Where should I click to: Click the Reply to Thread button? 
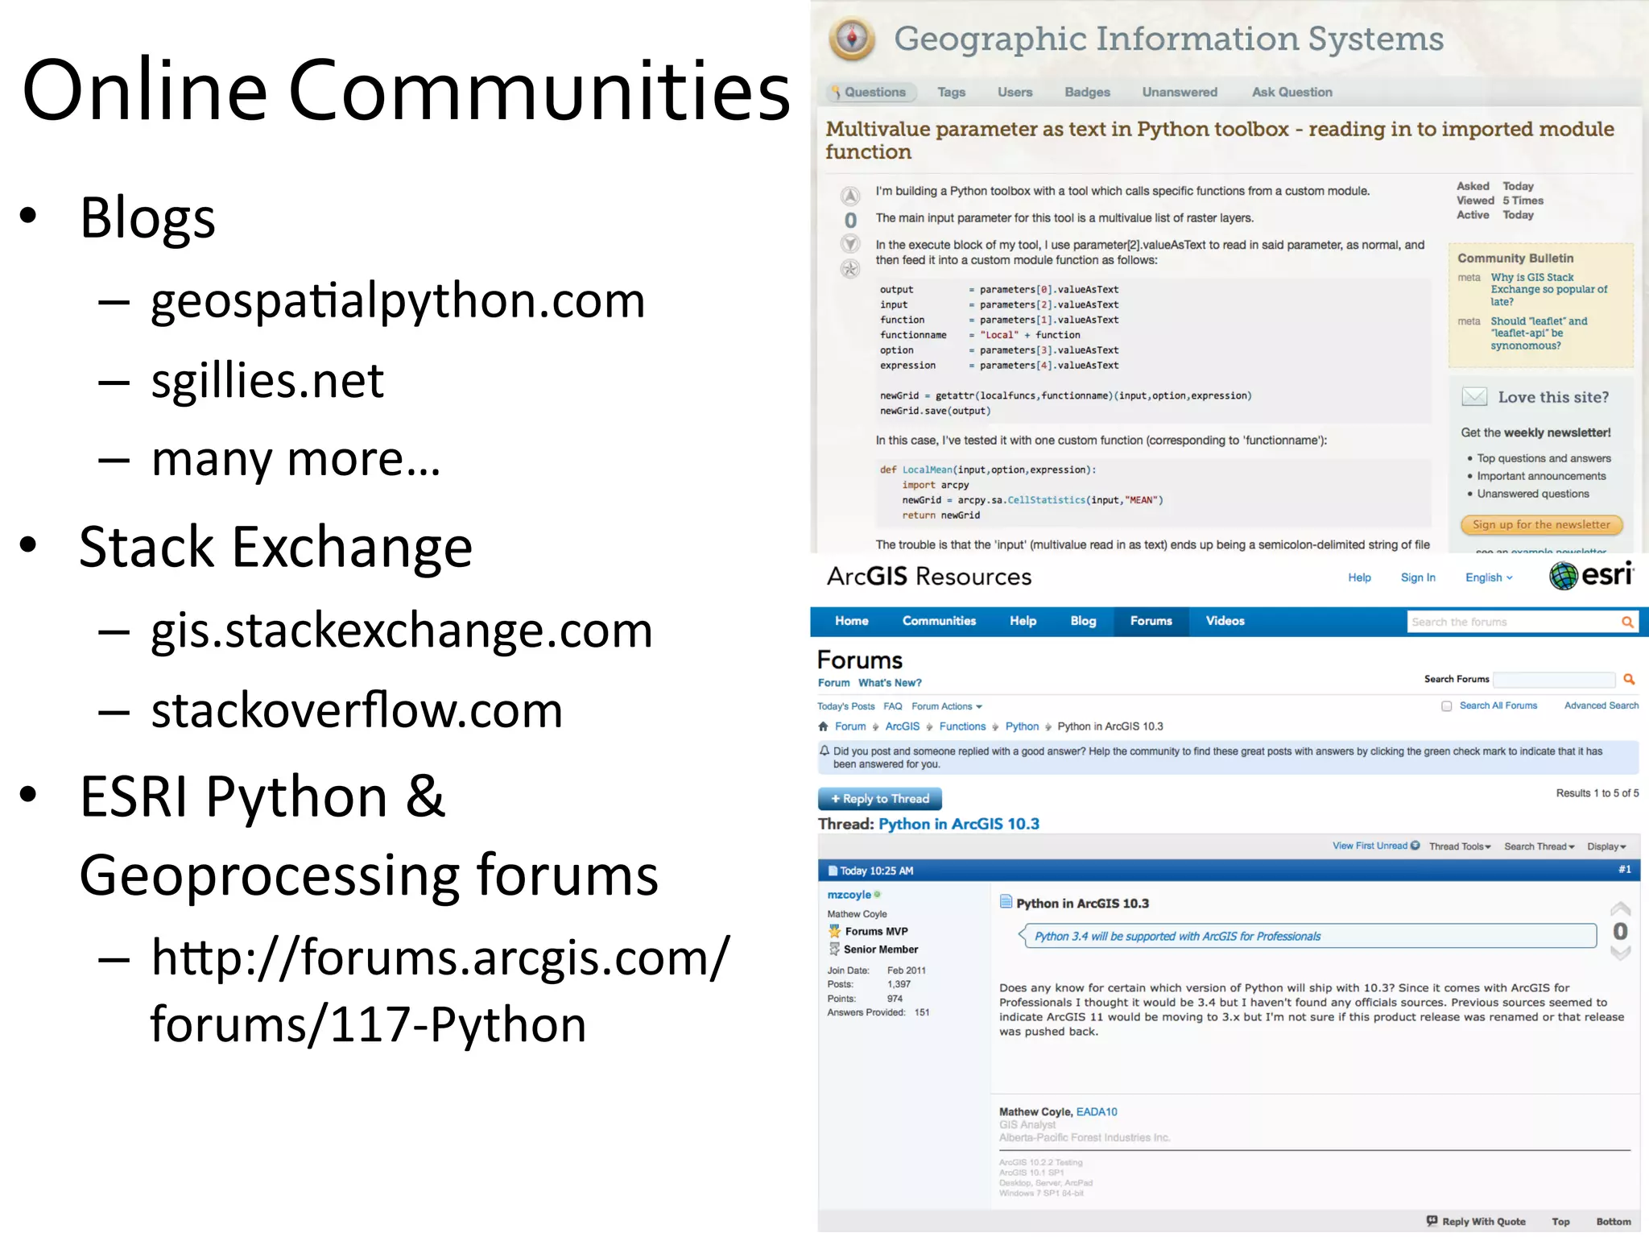[x=879, y=798]
